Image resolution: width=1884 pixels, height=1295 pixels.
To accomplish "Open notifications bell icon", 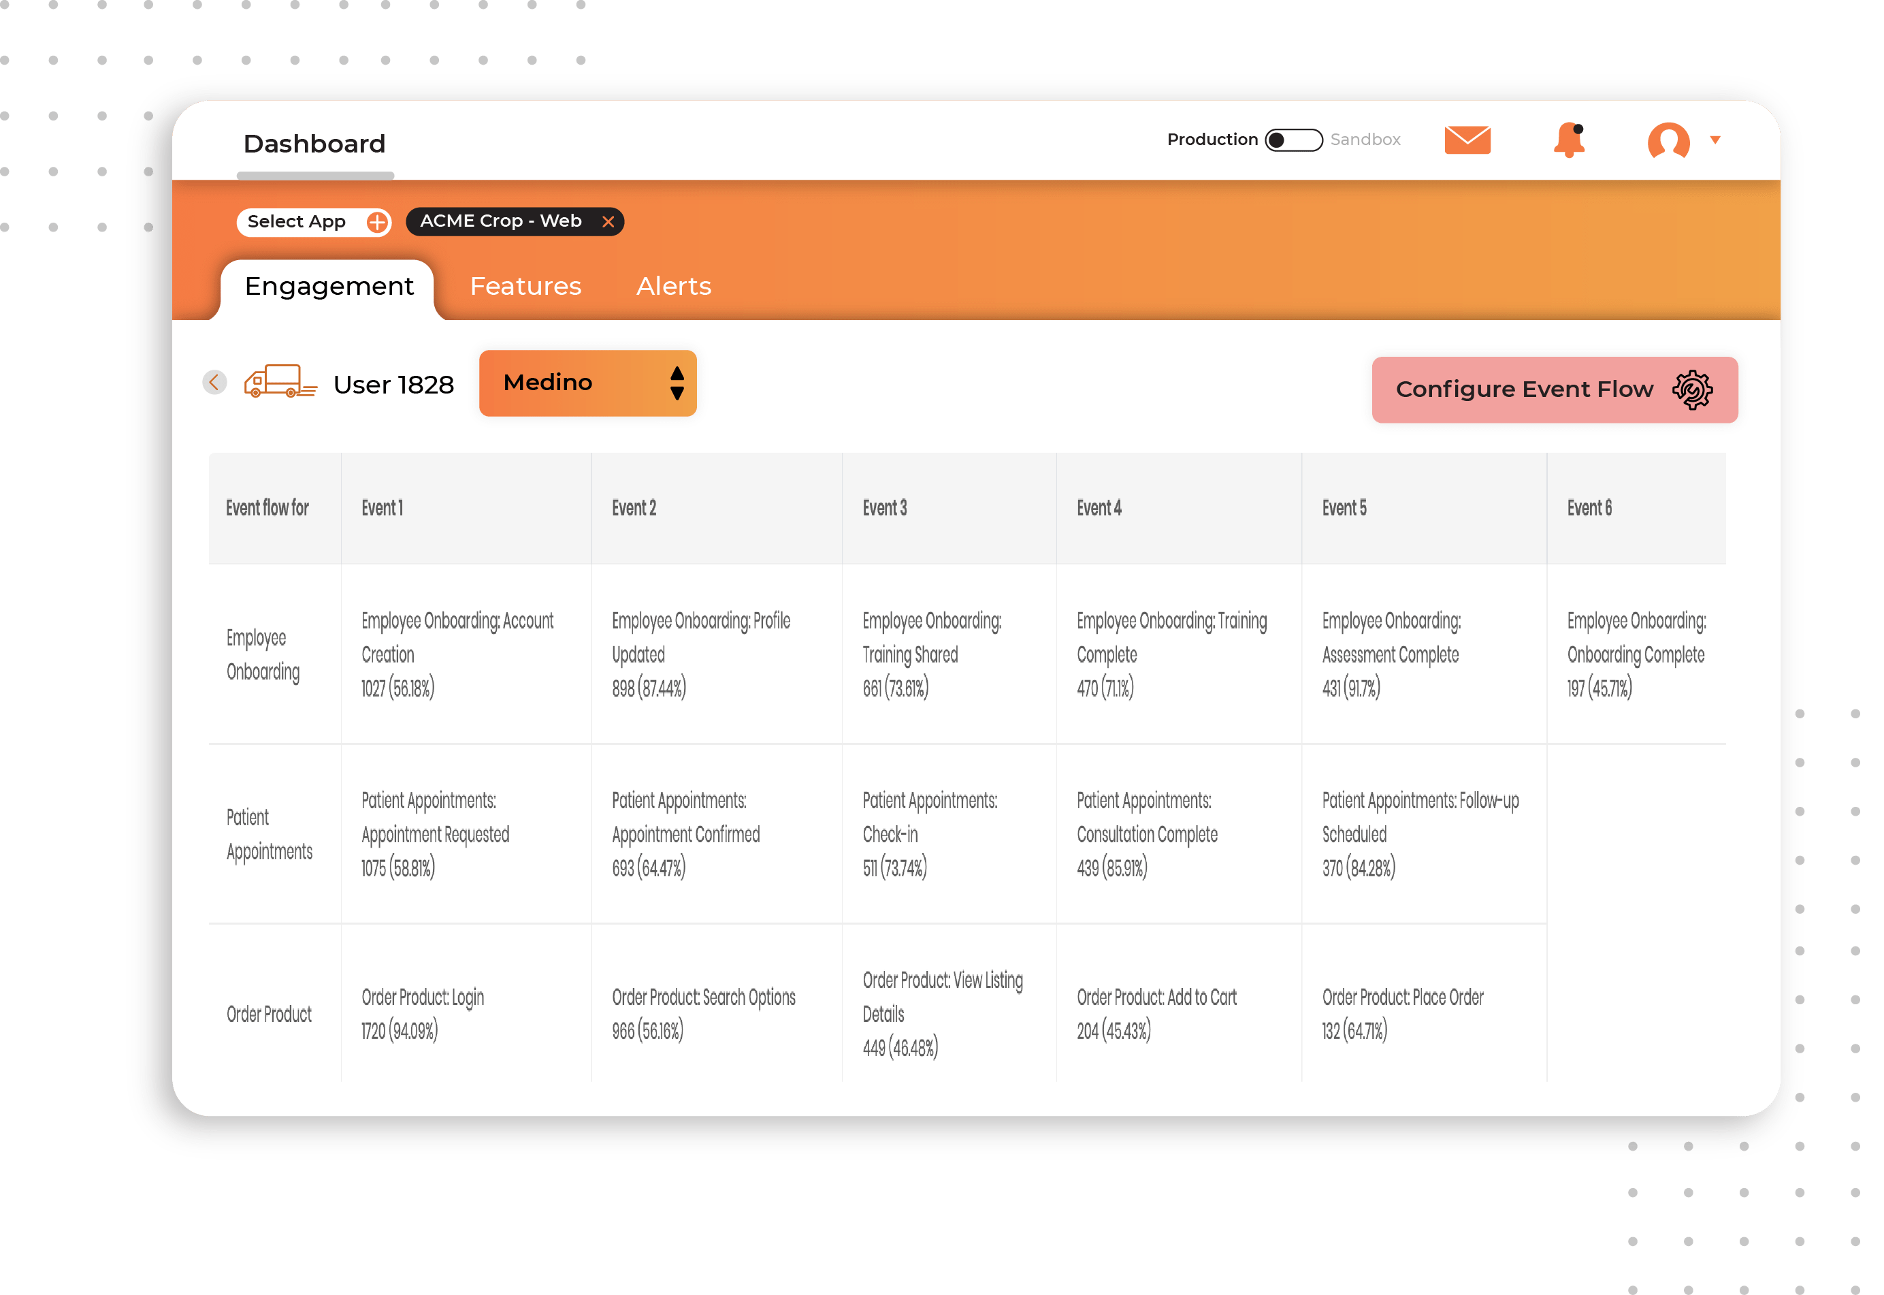I will (x=1570, y=140).
